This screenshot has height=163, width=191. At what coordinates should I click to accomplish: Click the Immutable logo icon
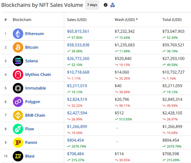point(18,88)
